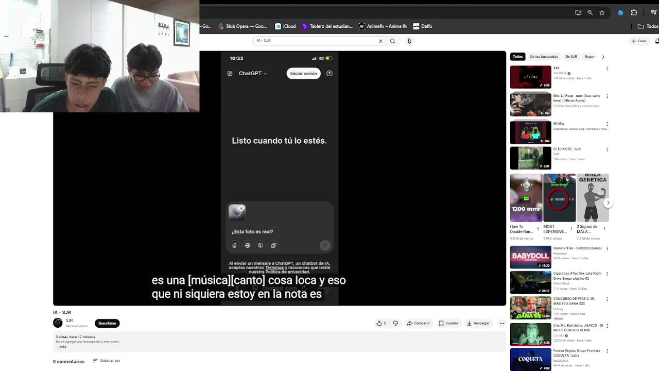Click the globe search icon in video
This screenshot has width=659, height=371.
(248, 245)
